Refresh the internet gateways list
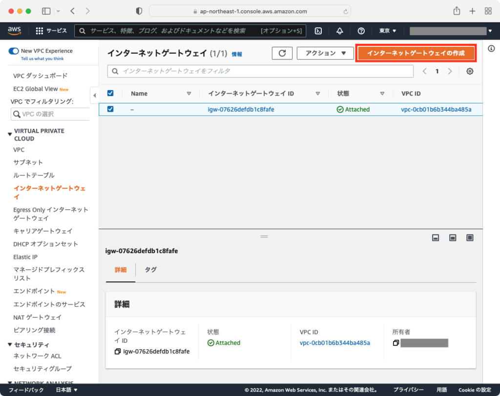The image size is (500, 396). coord(282,53)
